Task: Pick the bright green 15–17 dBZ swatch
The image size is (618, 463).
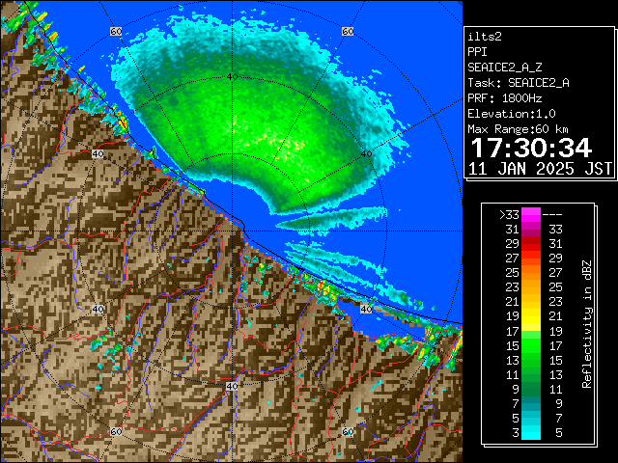Action: click(531, 345)
